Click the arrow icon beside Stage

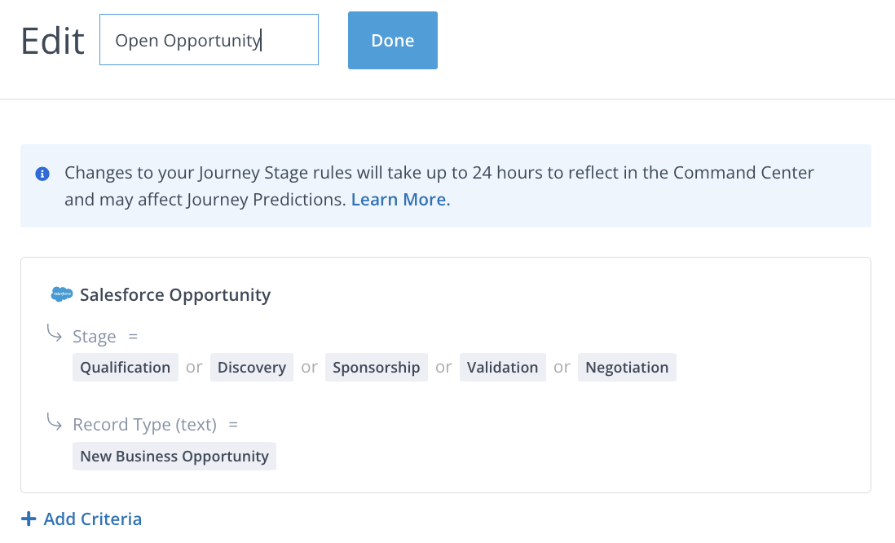click(x=54, y=333)
